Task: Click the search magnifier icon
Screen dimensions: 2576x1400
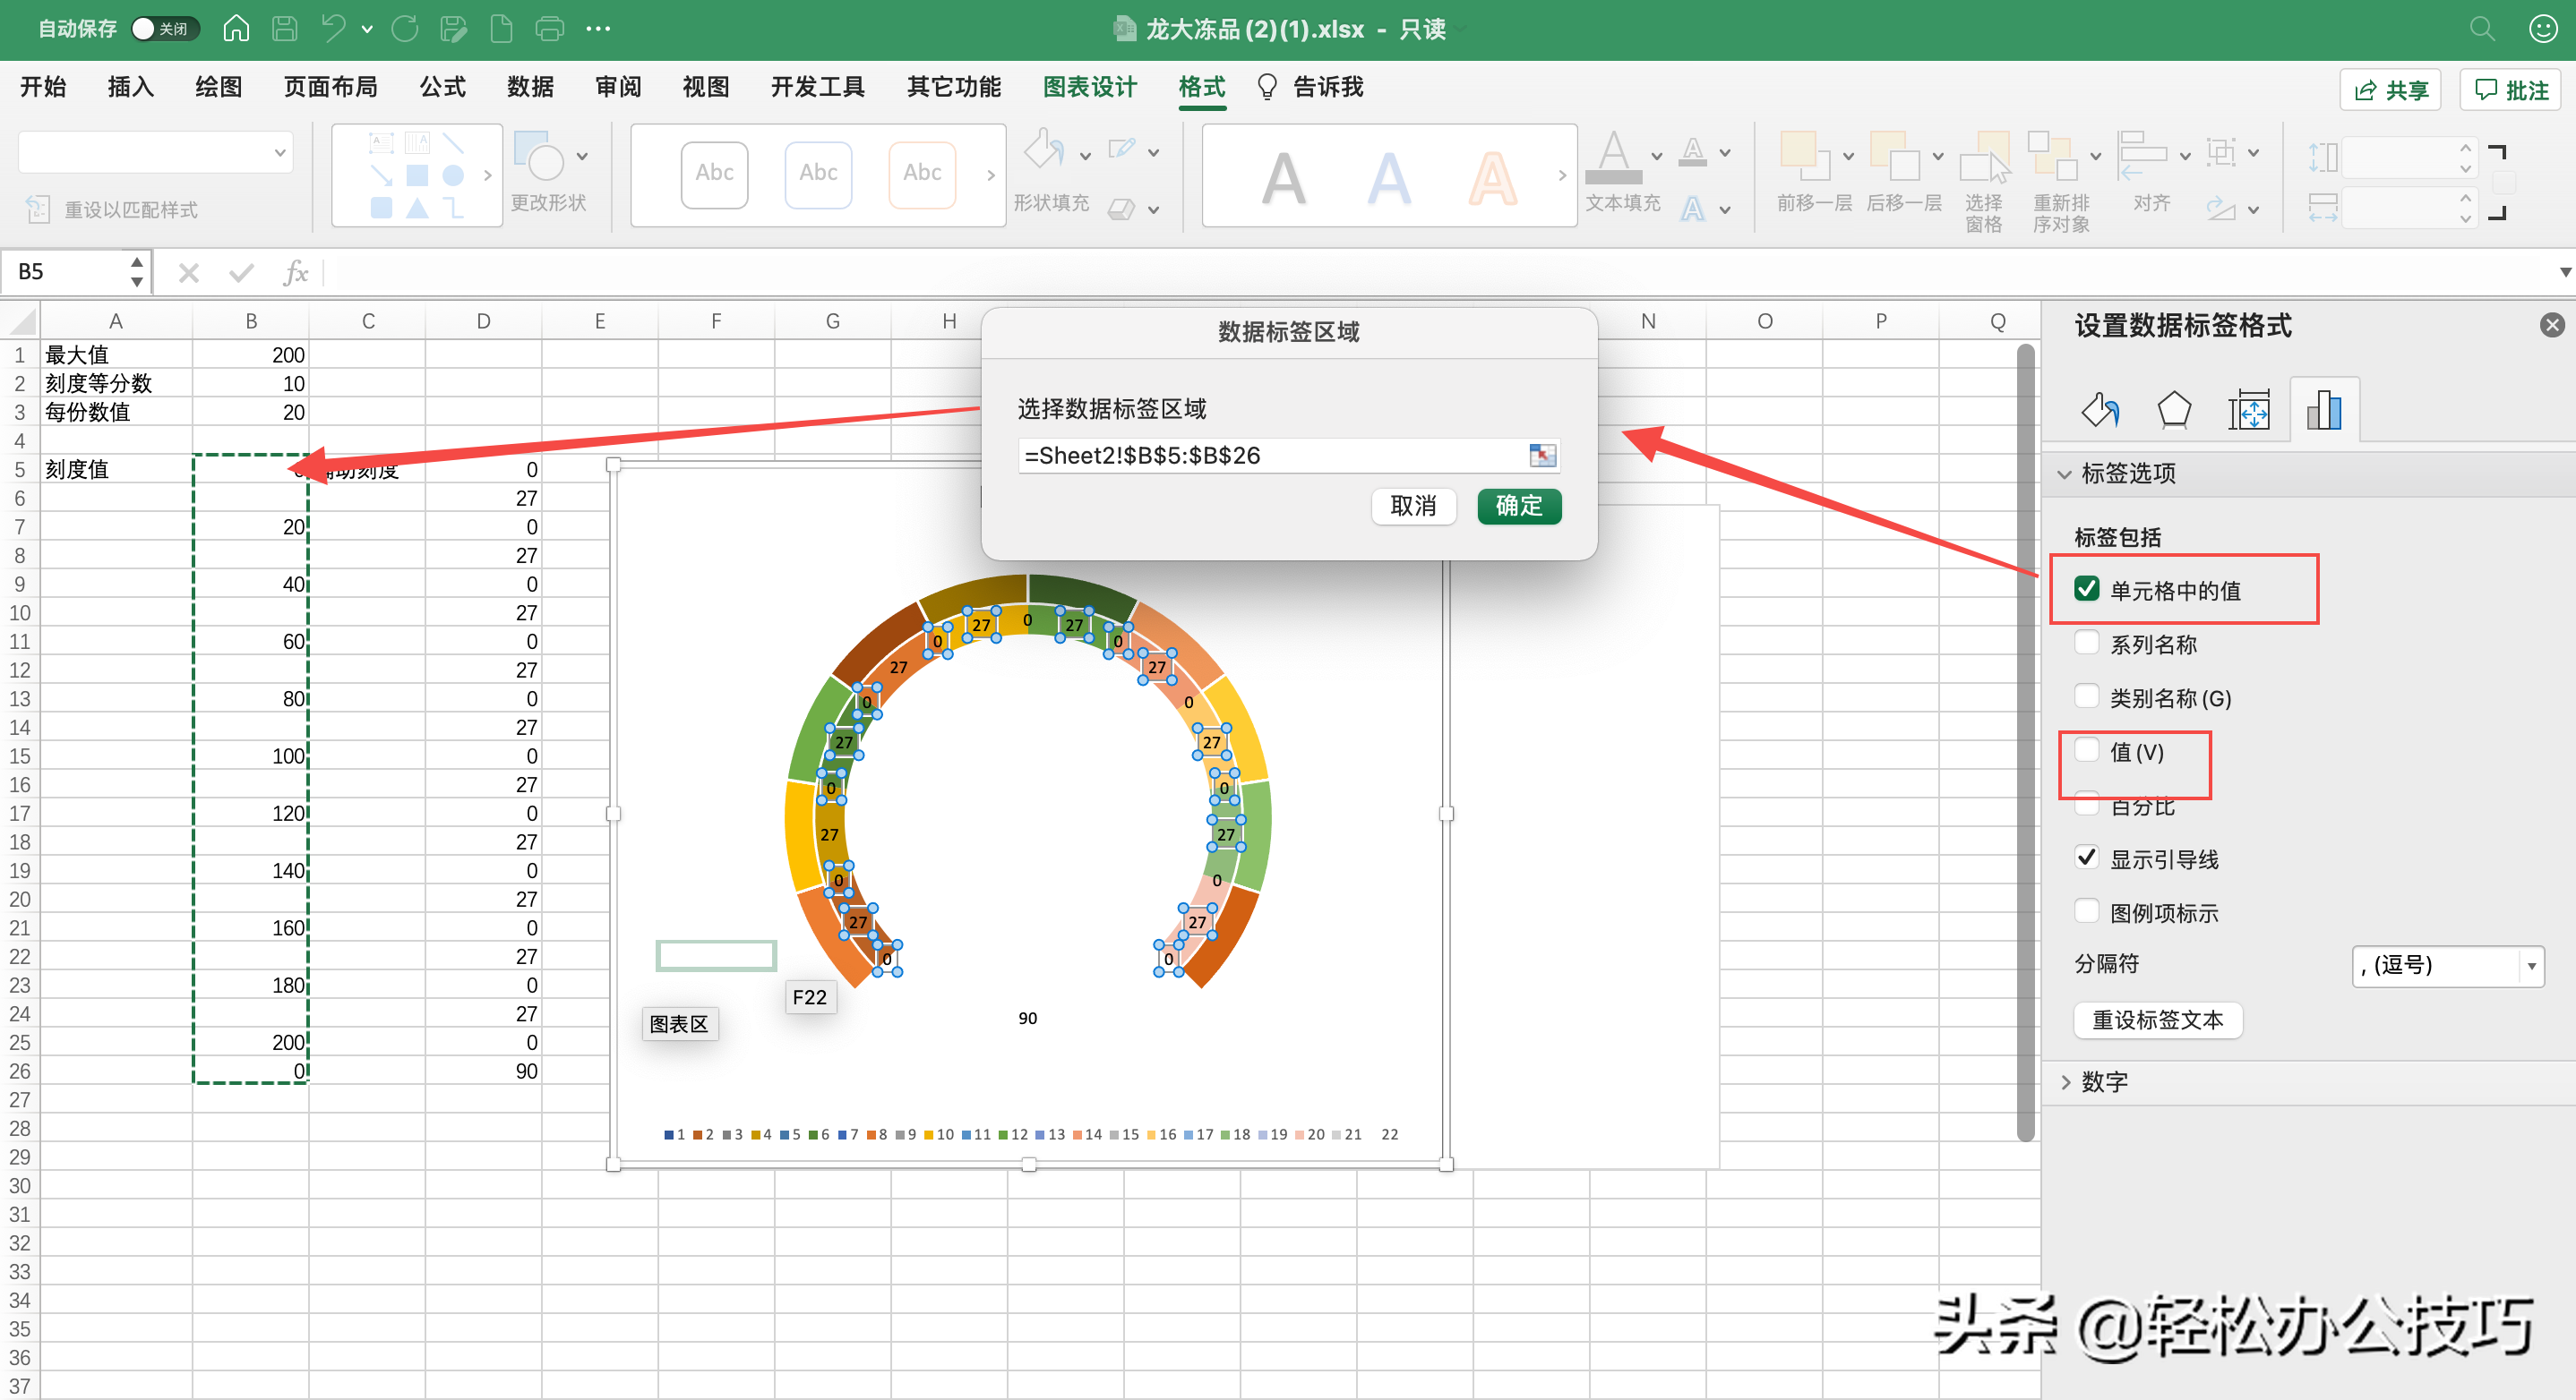Action: (x=2481, y=28)
